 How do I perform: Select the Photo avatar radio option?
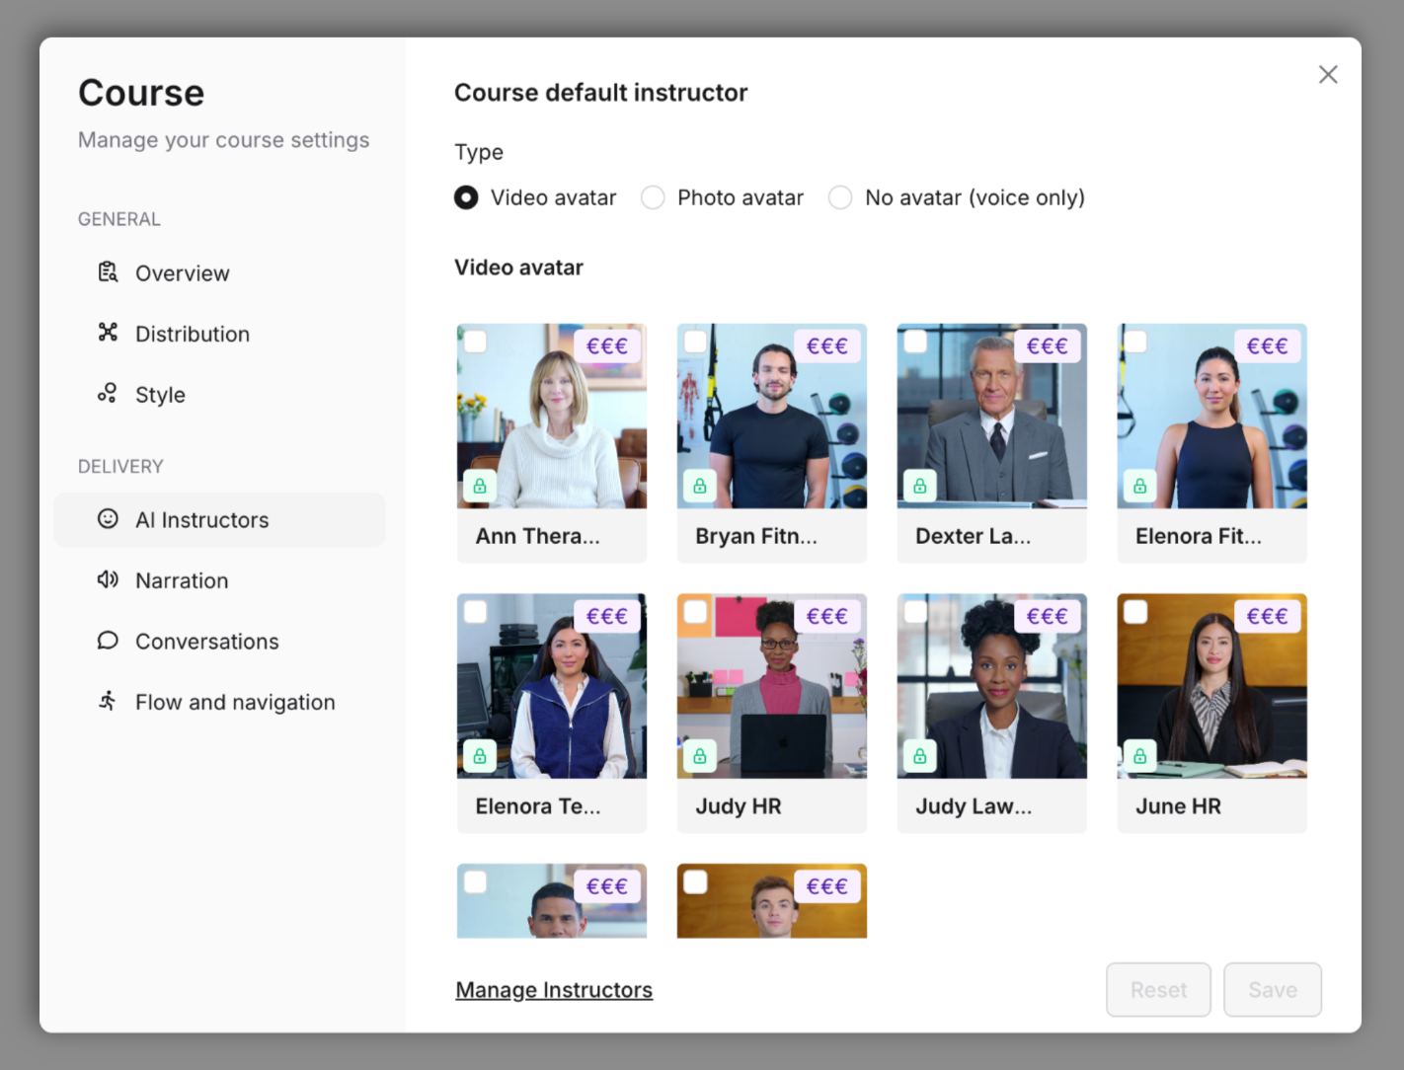tap(653, 197)
